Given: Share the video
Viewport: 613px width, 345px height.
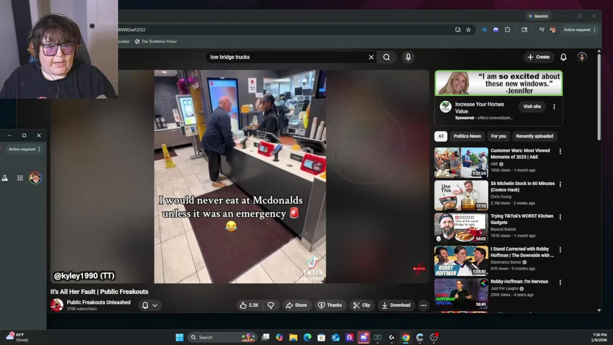Looking at the screenshot, I should pyautogui.click(x=296, y=305).
